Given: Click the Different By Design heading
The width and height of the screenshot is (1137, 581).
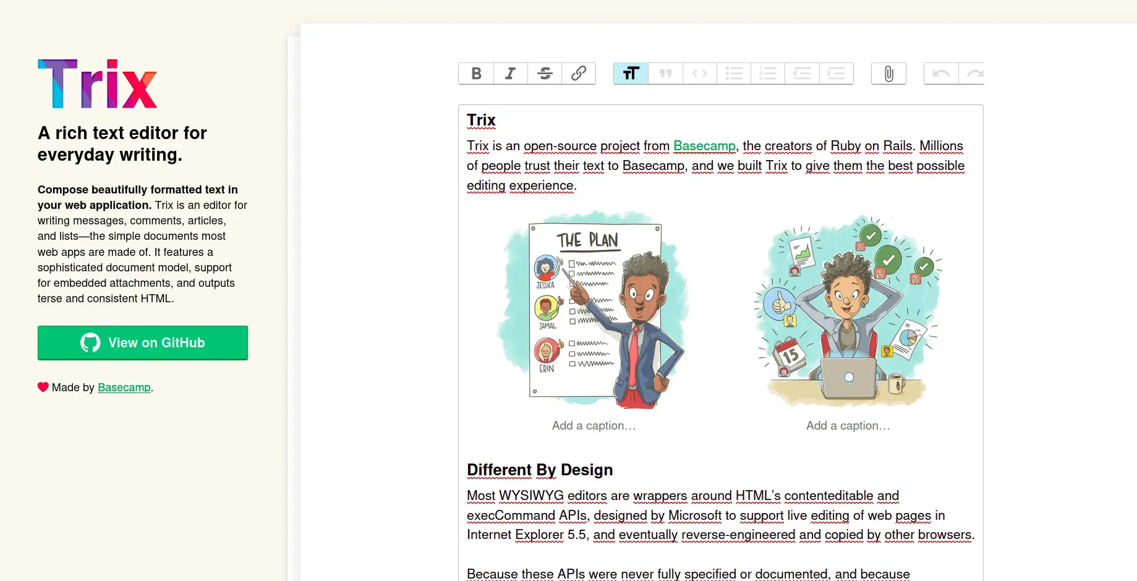Looking at the screenshot, I should tap(540, 470).
